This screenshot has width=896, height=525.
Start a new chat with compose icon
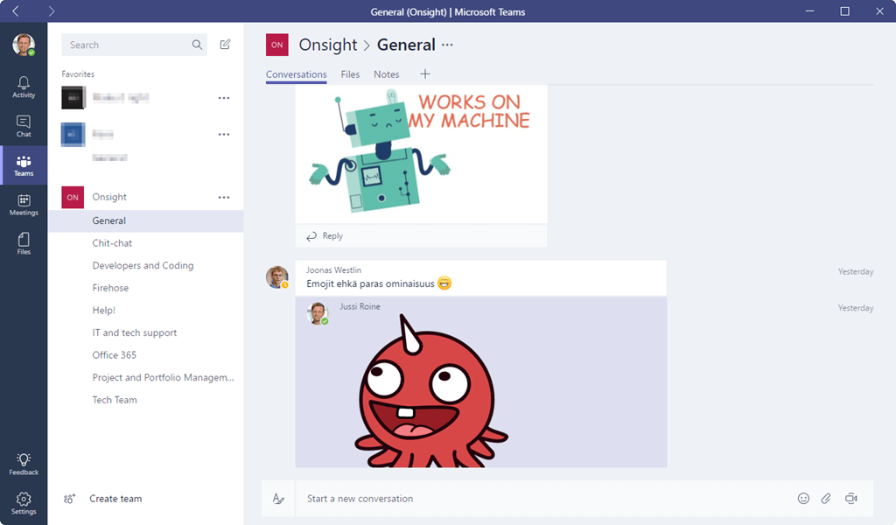coord(225,45)
